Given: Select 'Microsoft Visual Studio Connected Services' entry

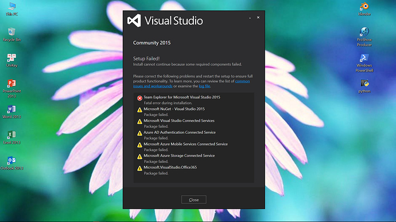Looking at the screenshot, I should pos(179,121).
